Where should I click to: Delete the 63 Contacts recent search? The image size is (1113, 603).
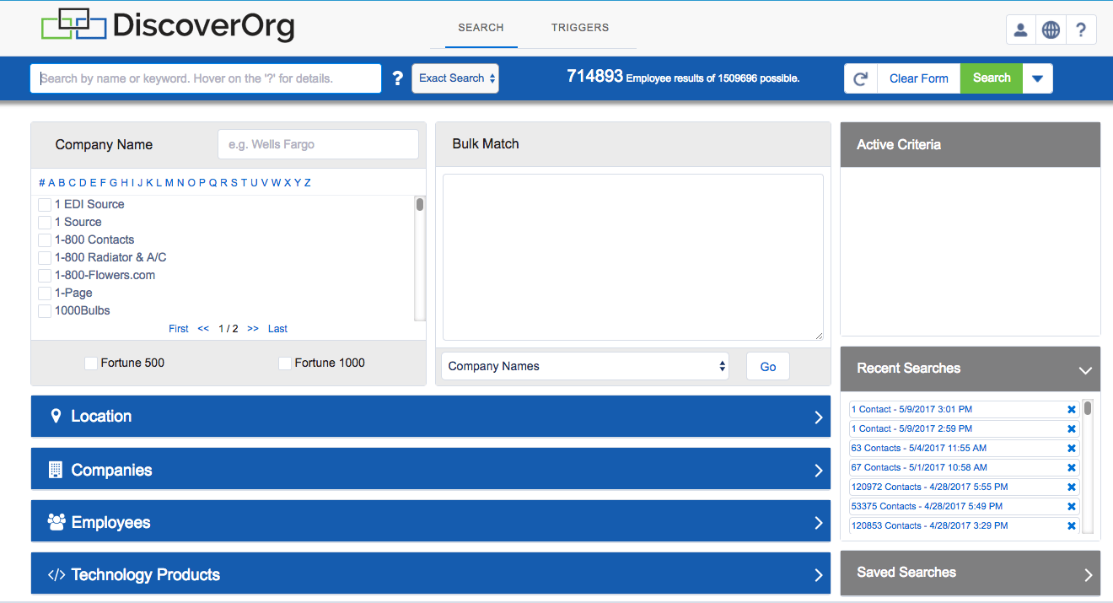(x=1072, y=449)
